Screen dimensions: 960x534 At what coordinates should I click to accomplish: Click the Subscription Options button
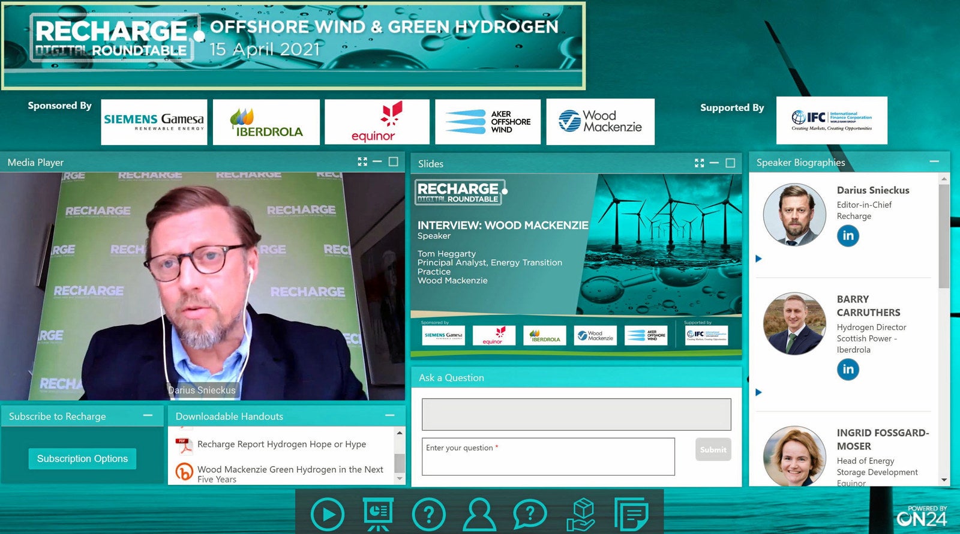[x=82, y=459]
